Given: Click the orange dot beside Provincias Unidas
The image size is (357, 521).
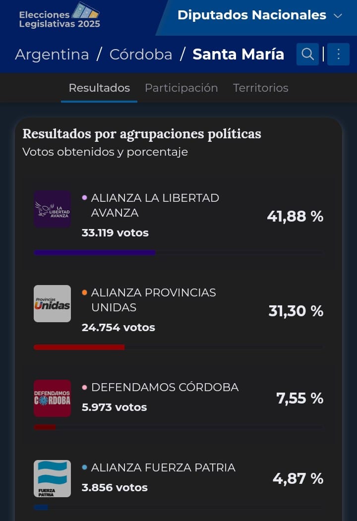Looking at the screenshot, I should pos(84,292).
